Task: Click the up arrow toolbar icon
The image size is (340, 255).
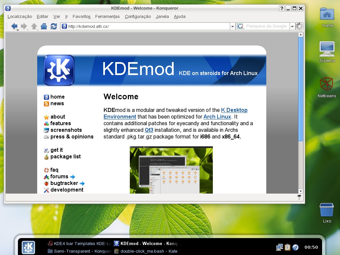Action: click(x=34, y=26)
